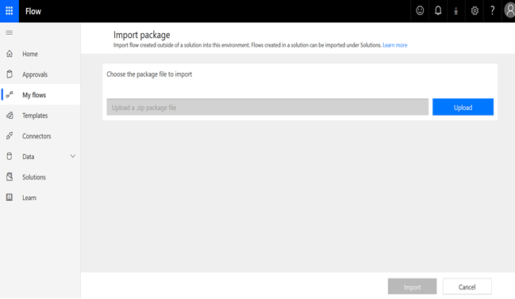Open the app launcher waffle icon
The width and height of the screenshot is (515, 299).
(10, 11)
